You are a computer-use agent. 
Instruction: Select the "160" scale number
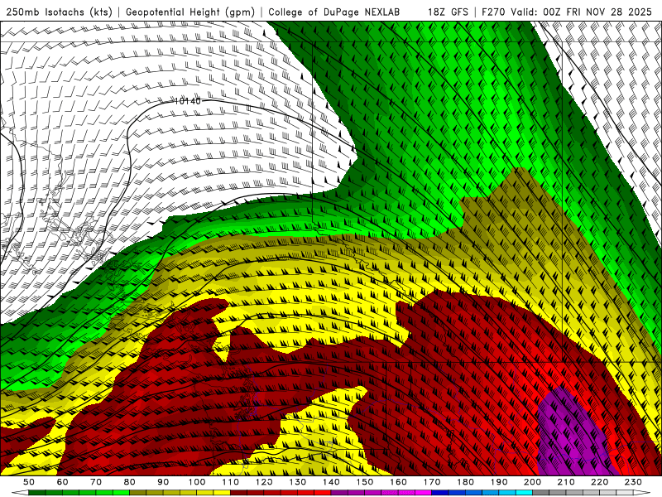click(x=398, y=482)
